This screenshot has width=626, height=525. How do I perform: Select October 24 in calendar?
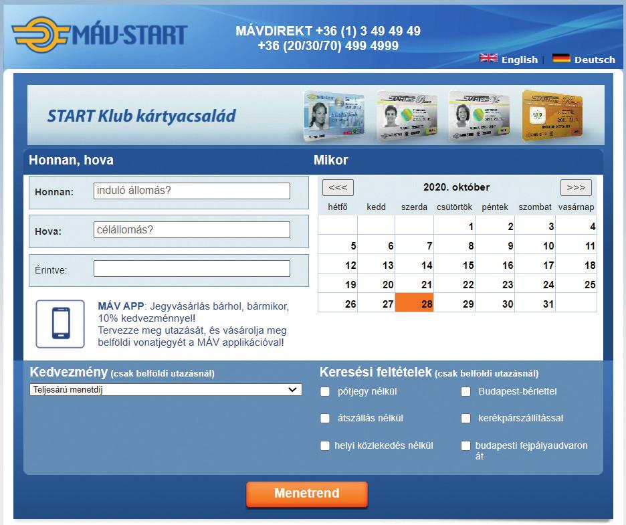coord(535,284)
